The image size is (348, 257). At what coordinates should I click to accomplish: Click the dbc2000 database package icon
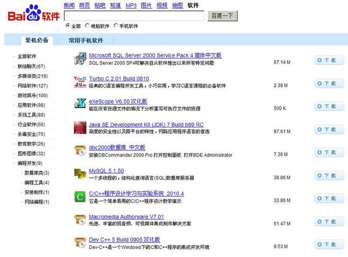pyautogui.click(x=80, y=150)
